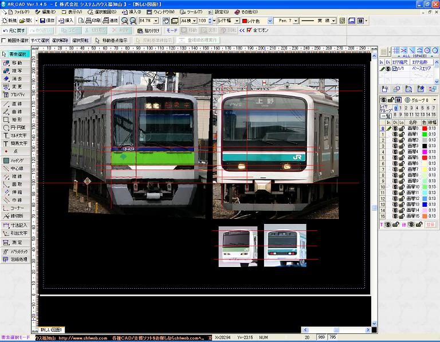Open the A4横 paper size dropdown

pos(194,21)
